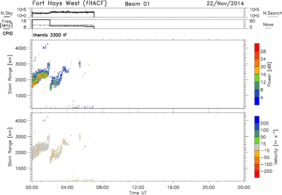Click the 'Power [dB]' colorbar label
This screenshot has width=282, height=195.
(269, 74)
